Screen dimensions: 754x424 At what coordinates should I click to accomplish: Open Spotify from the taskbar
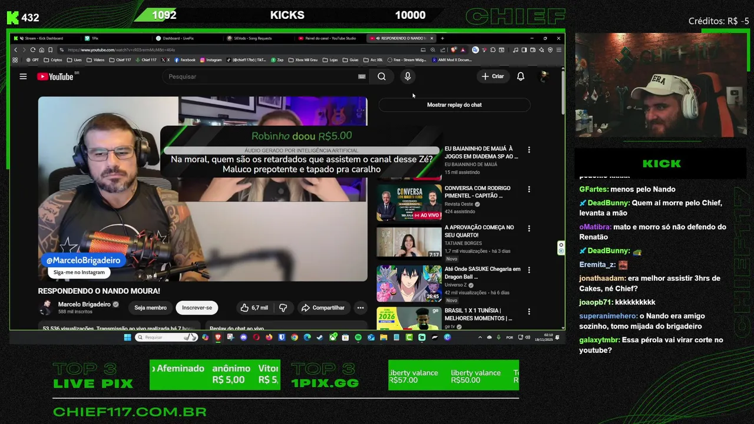point(358,337)
